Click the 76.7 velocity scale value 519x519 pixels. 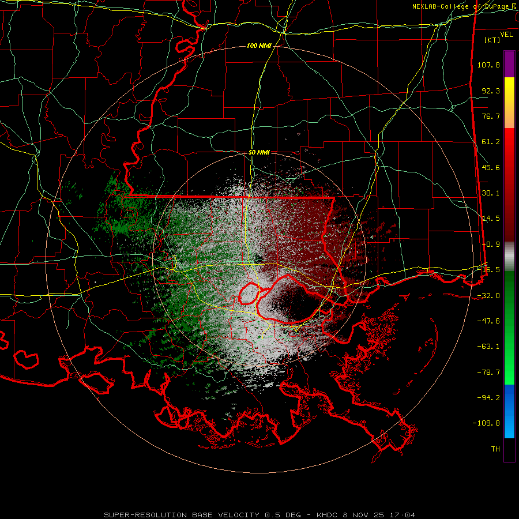(491, 116)
